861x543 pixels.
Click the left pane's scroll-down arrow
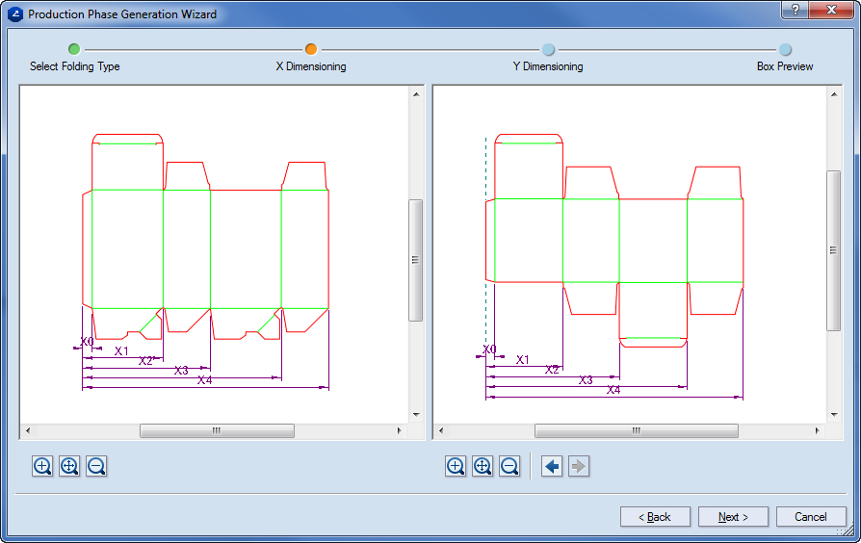(416, 415)
